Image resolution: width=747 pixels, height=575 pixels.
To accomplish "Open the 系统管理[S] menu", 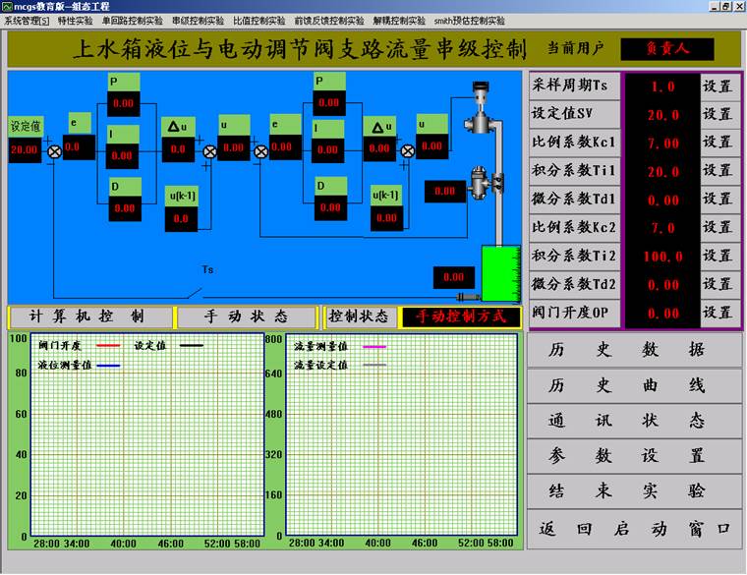I will pyautogui.click(x=27, y=20).
